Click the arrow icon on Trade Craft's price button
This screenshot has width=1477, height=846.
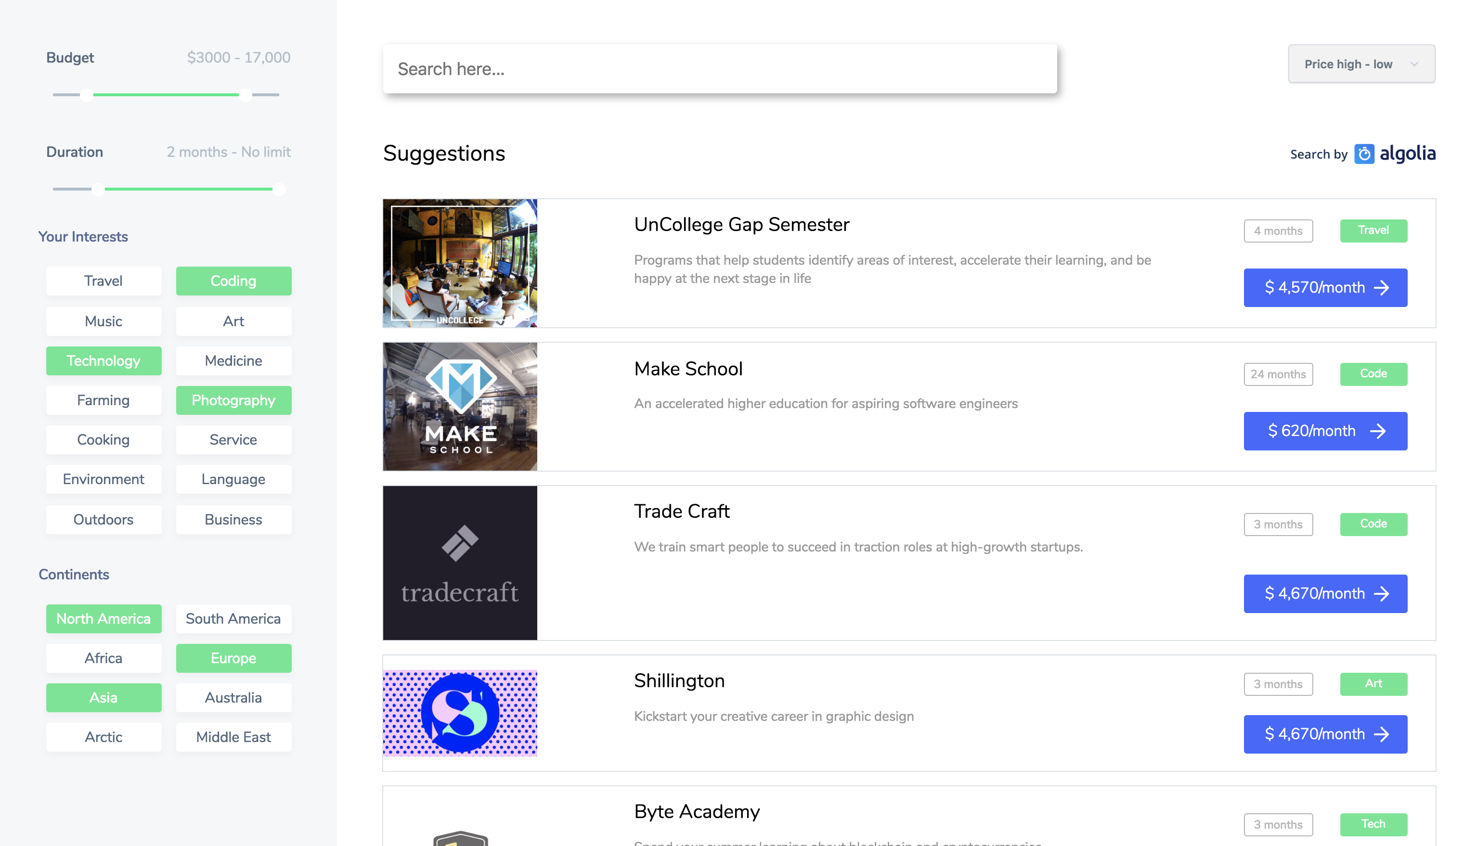tap(1382, 593)
